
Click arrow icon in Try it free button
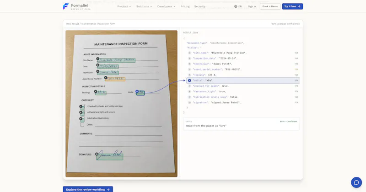pos(299,6)
